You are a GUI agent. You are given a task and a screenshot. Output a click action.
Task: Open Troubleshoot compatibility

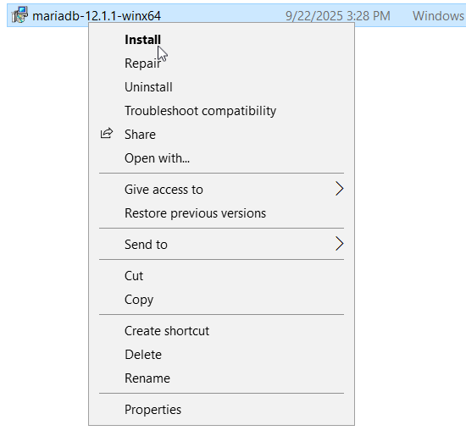pyautogui.click(x=200, y=111)
